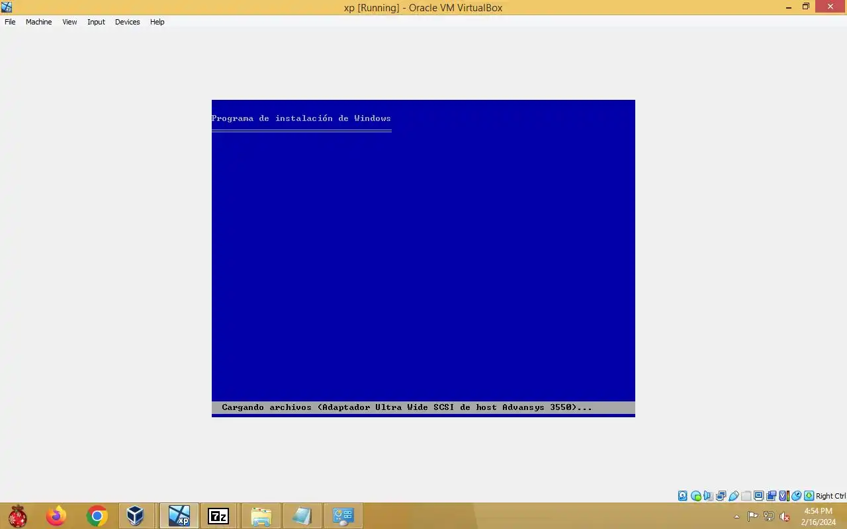This screenshot has height=529, width=847.
Task: Click the V virtualization features indicator
Action: pos(784,496)
